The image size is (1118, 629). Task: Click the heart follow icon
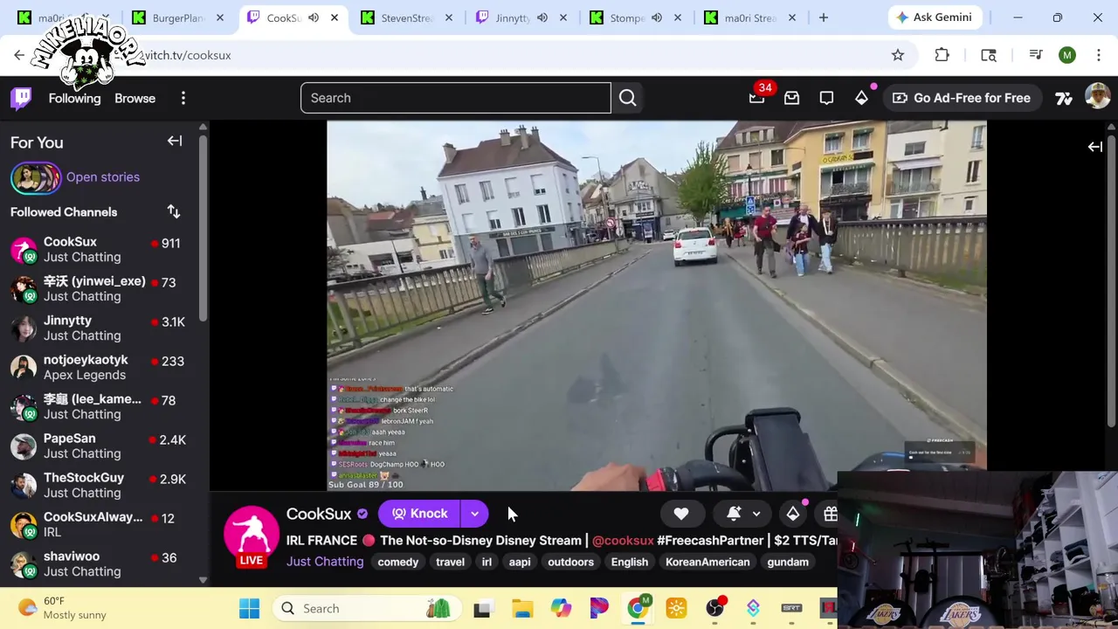point(681,514)
